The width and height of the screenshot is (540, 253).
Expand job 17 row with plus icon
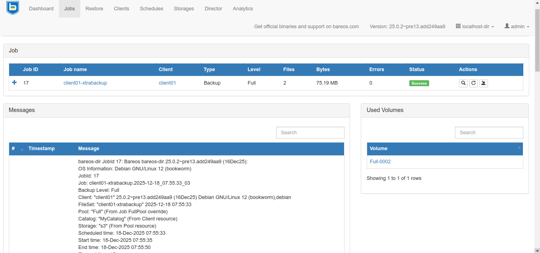point(14,83)
